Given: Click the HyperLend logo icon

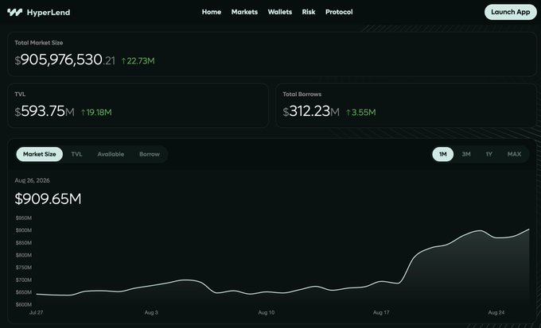Looking at the screenshot, I should pos(15,13).
